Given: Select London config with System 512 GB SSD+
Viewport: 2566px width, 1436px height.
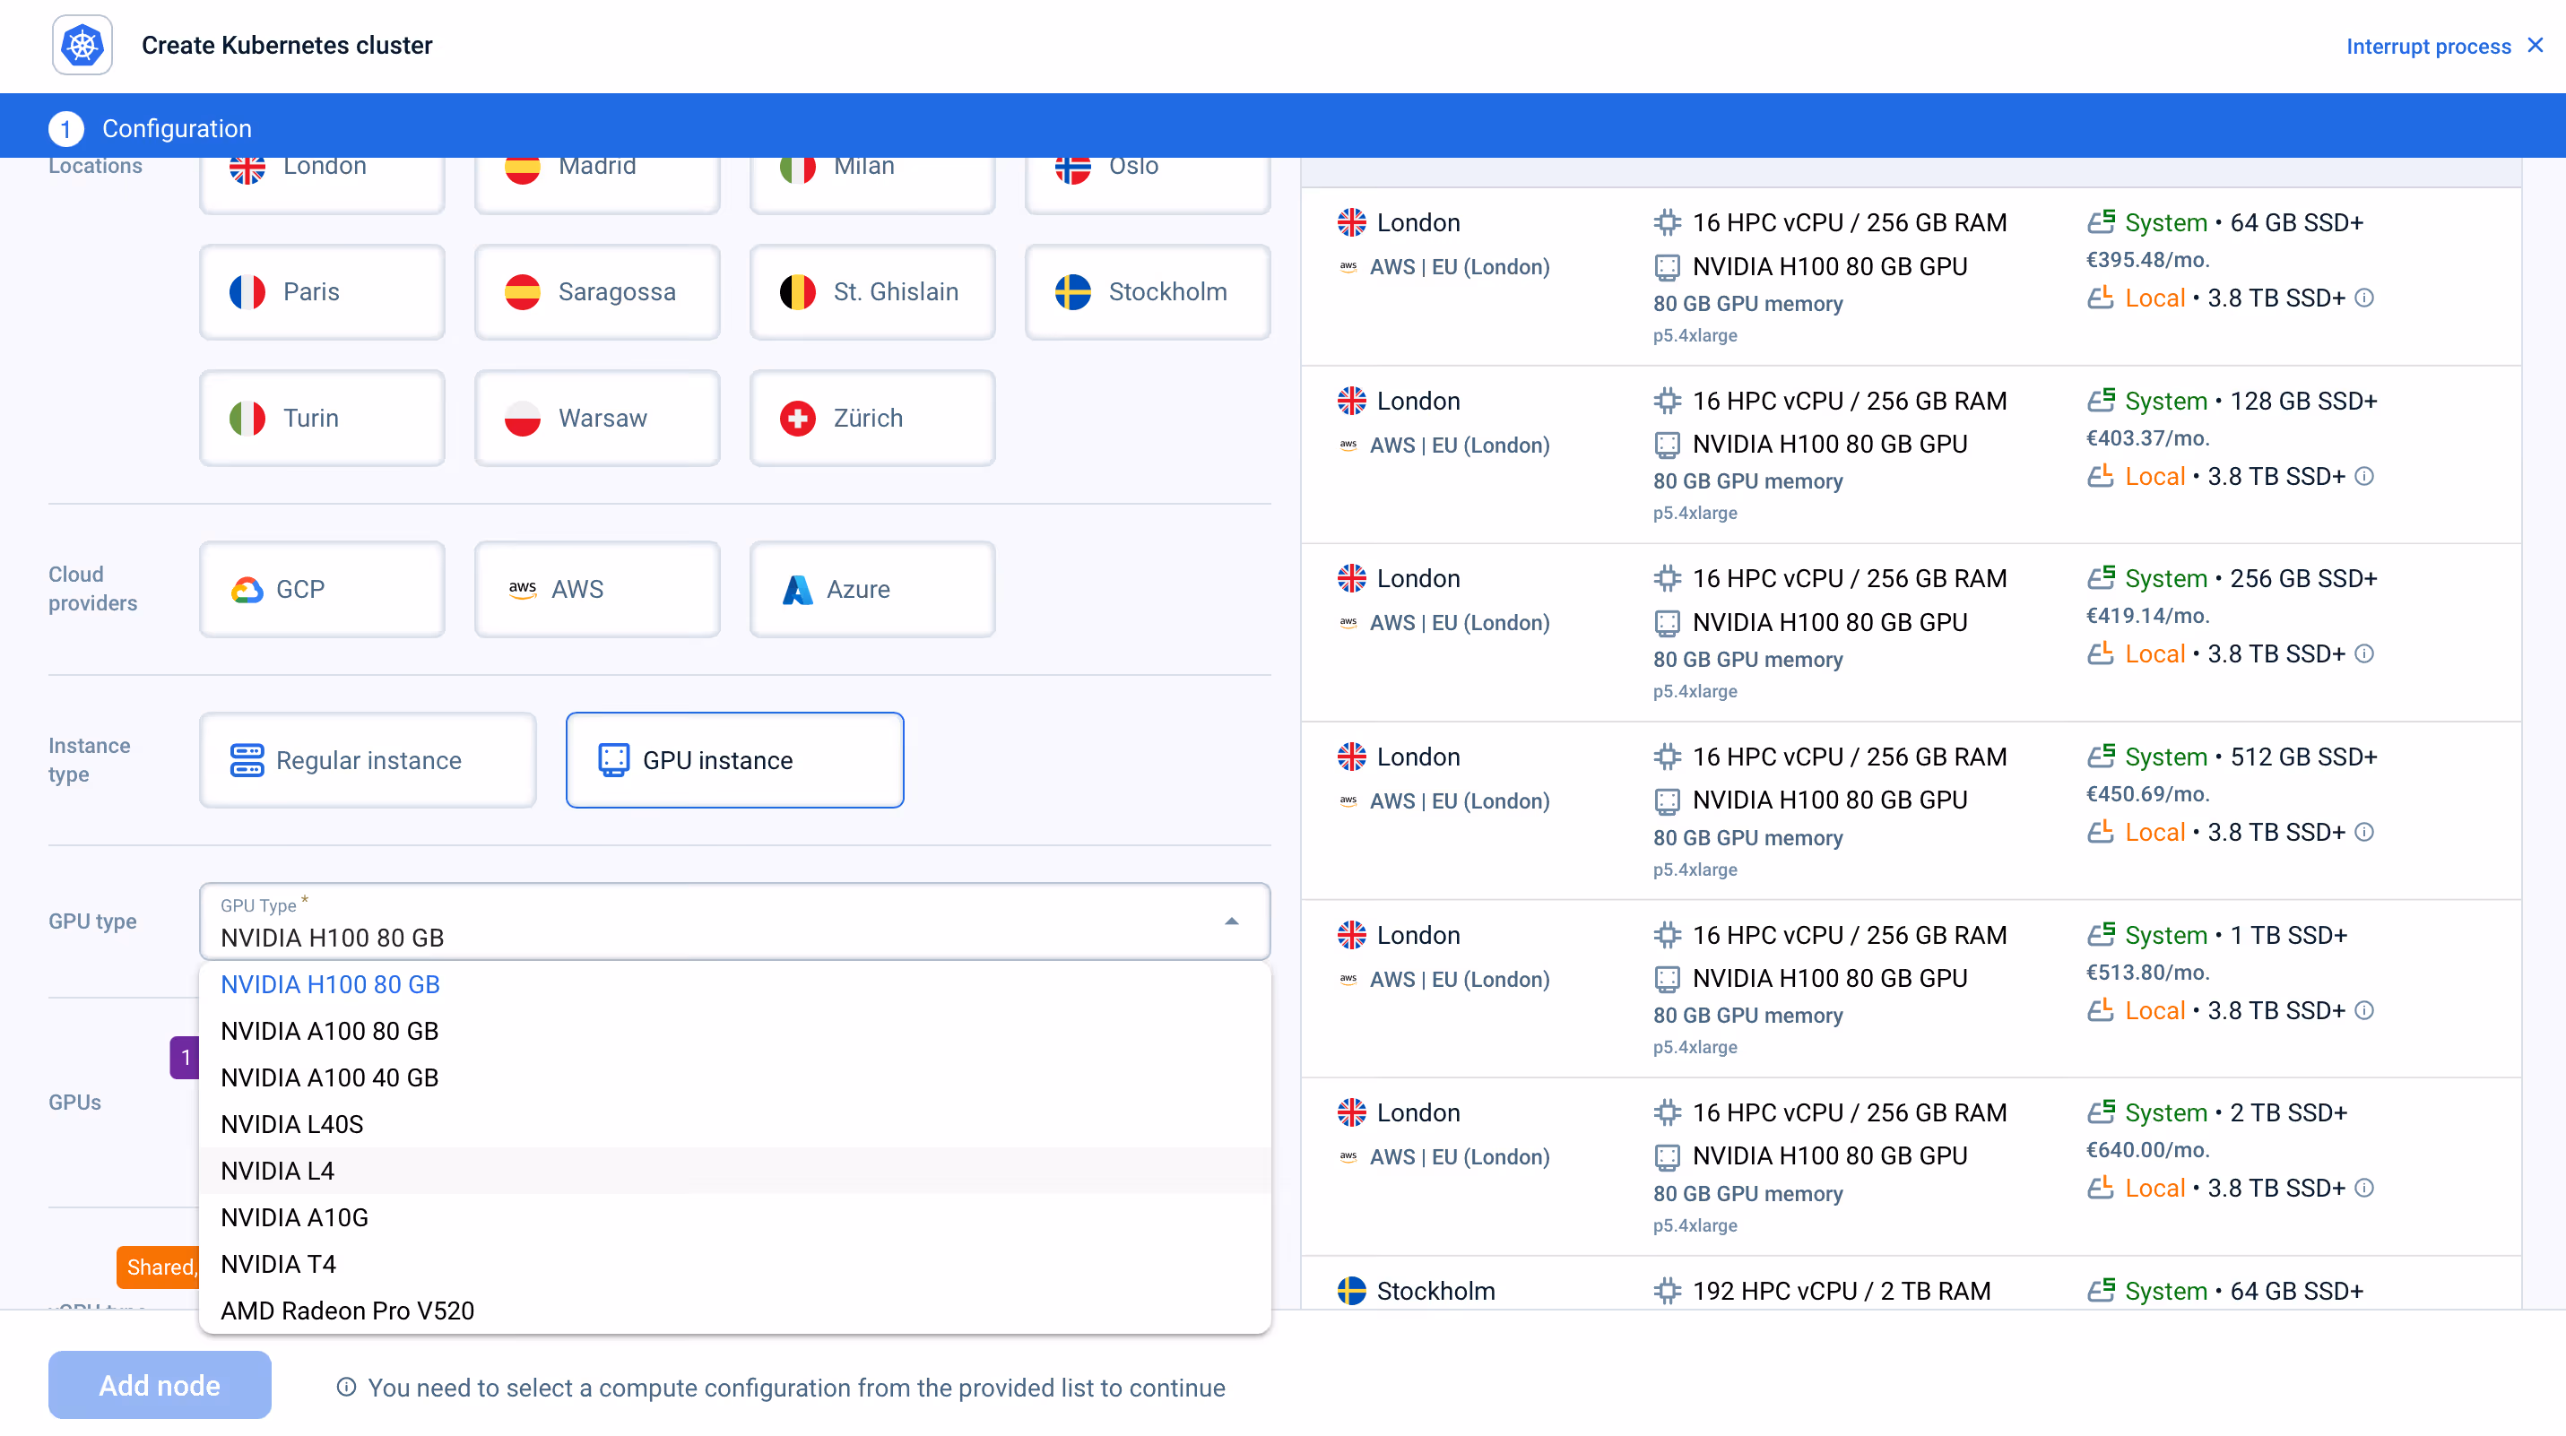Looking at the screenshot, I should tap(1911, 811).
